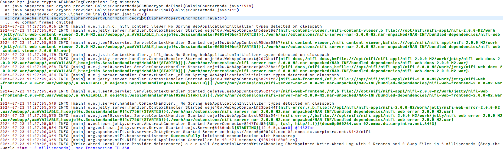This screenshot has width=503, height=156.
Task: Click the timestamp '11:27:05,206'
Action: pyautogui.click(x=41, y=59)
